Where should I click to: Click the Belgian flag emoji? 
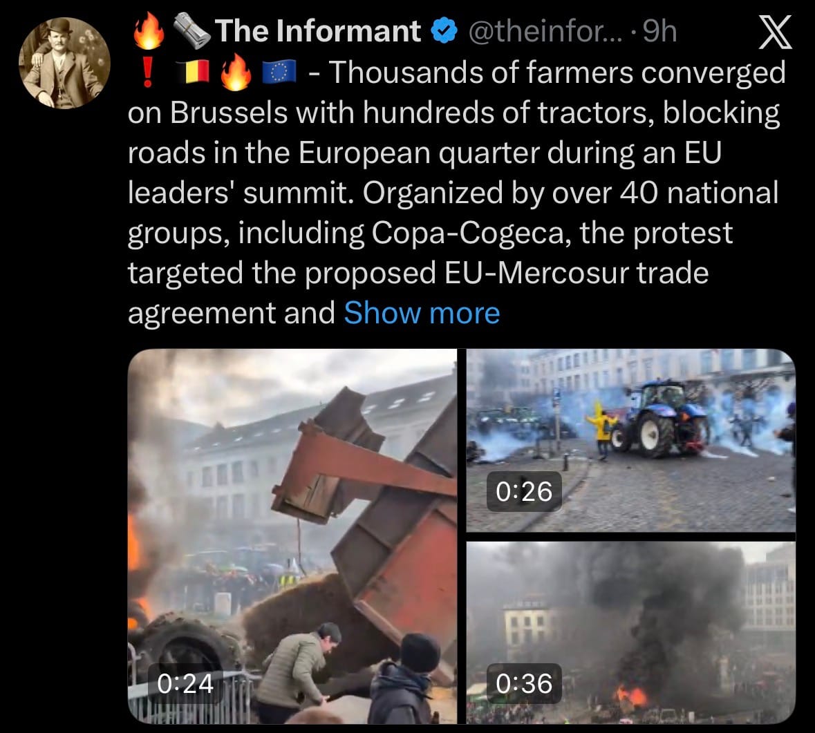(x=192, y=72)
